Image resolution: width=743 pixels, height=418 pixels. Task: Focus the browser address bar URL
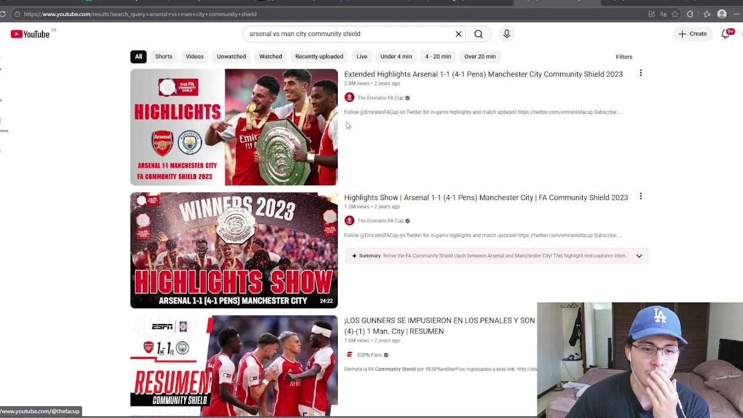[140, 14]
